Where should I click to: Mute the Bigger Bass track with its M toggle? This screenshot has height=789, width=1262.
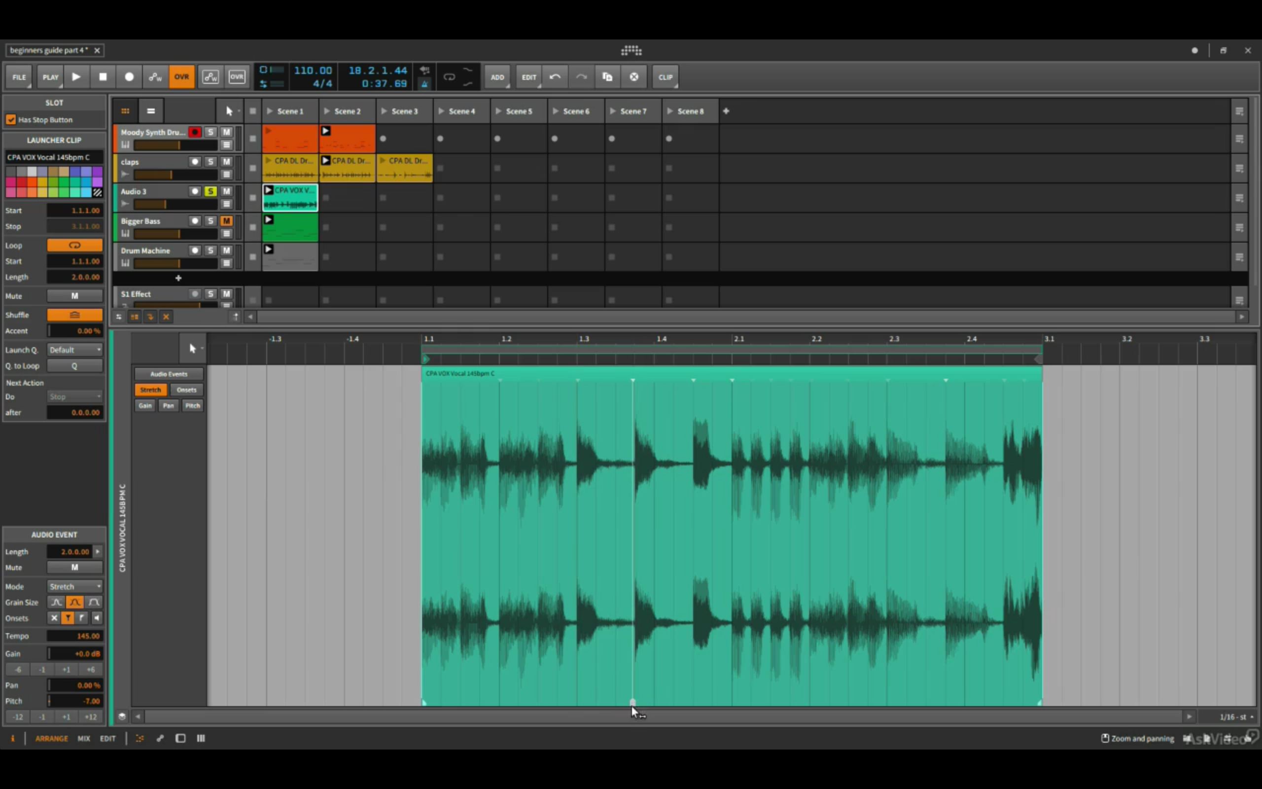pos(226,221)
